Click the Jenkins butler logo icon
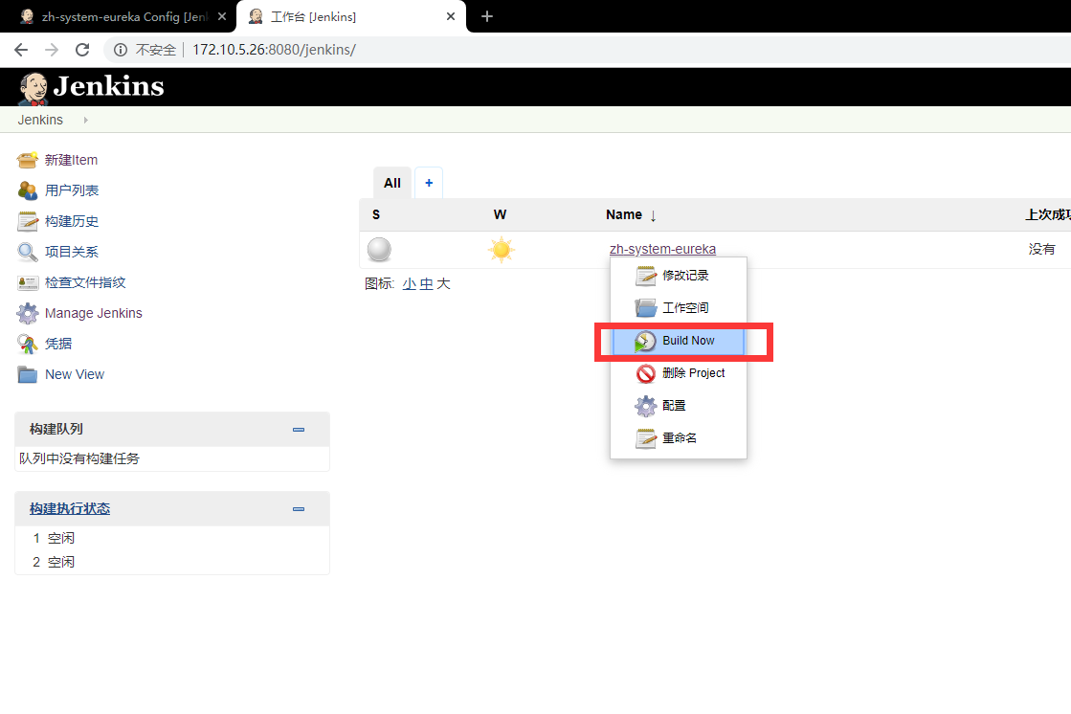This screenshot has height=714, width=1071. (33, 88)
